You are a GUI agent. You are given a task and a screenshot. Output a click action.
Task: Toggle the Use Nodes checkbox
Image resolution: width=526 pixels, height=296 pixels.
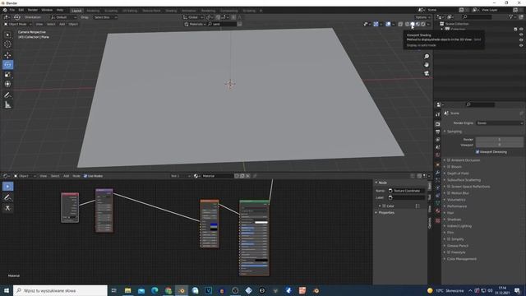[x=85, y=176]
